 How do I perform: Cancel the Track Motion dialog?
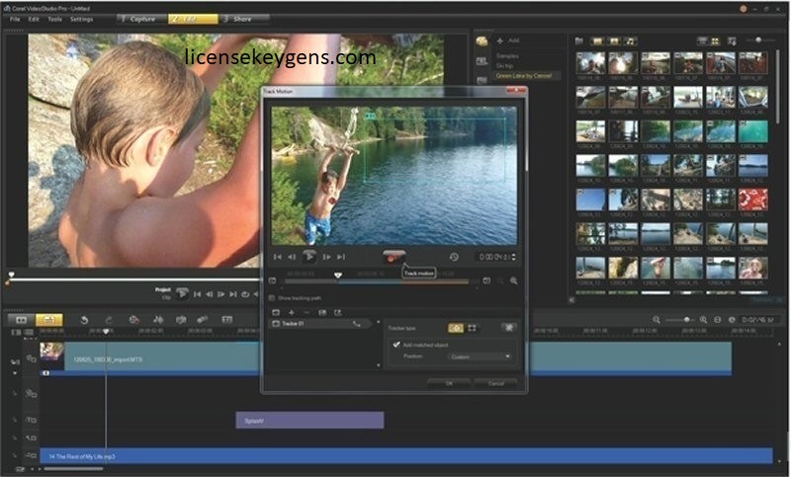496,383
